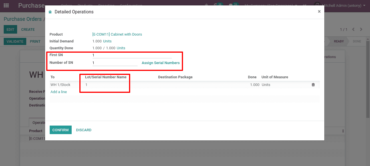Click the tools icon beside the company name

305,5
